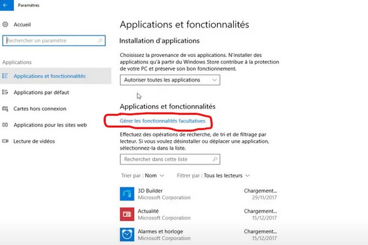Screen dimensions: 368x245
Task: Select the 3D Builder app icon
Action: coord(127,194)
